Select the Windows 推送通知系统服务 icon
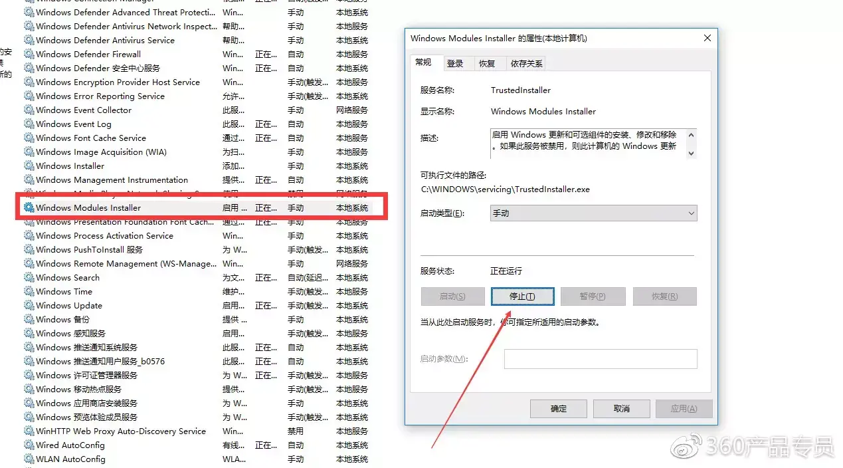 pyautogui.click(x=29, y=348)
